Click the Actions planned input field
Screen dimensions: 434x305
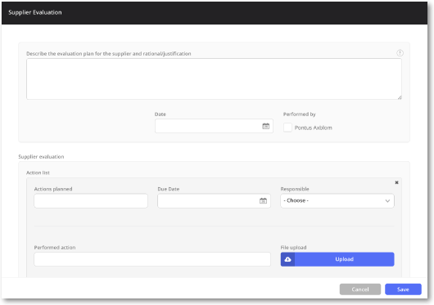[91, 200]
